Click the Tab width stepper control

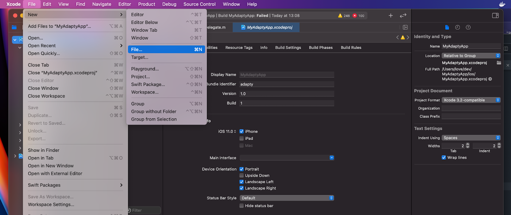point(468,146)
